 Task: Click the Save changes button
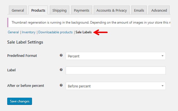click(19, 101)
